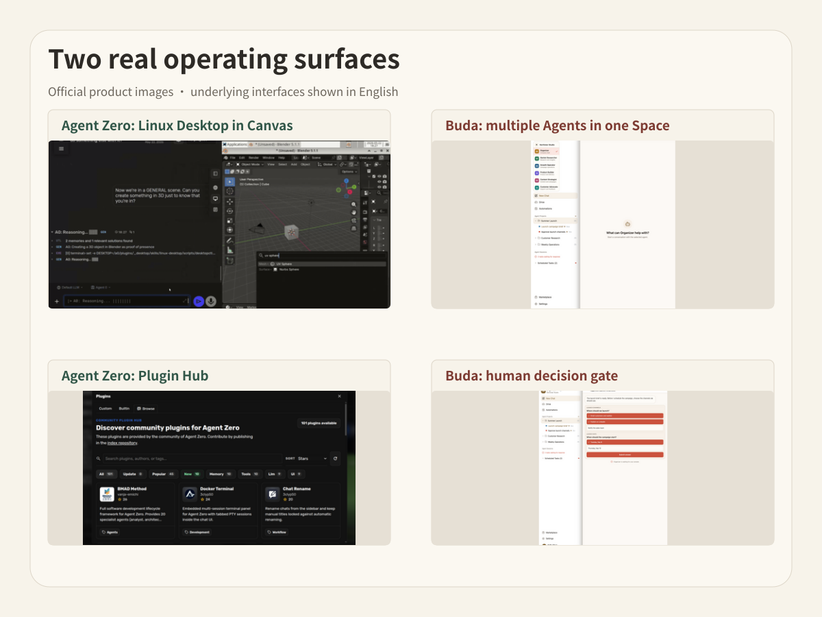This screenshot has height=617, width=822.
Task: Click the Workflow tag on Chat Rename
Action: 277,532
